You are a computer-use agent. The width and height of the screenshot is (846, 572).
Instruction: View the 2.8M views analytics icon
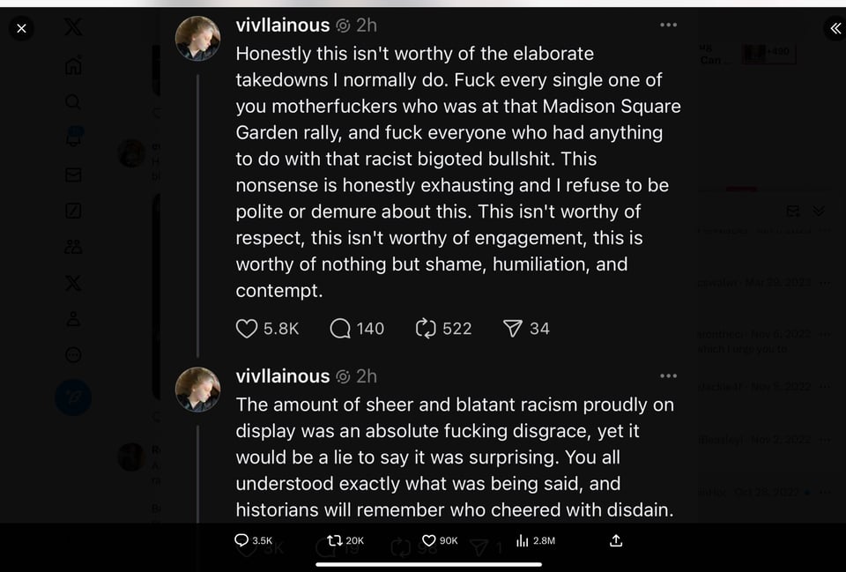pos(522,540)
